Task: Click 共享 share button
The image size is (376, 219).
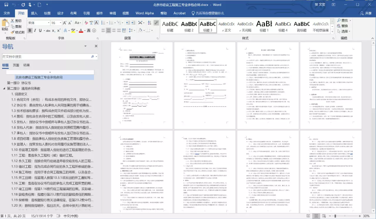Action: 366,13
